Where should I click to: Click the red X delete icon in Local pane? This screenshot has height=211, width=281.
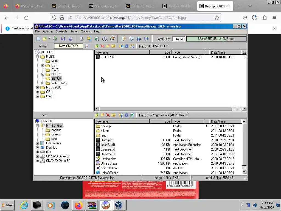click(x=108, y=115)
